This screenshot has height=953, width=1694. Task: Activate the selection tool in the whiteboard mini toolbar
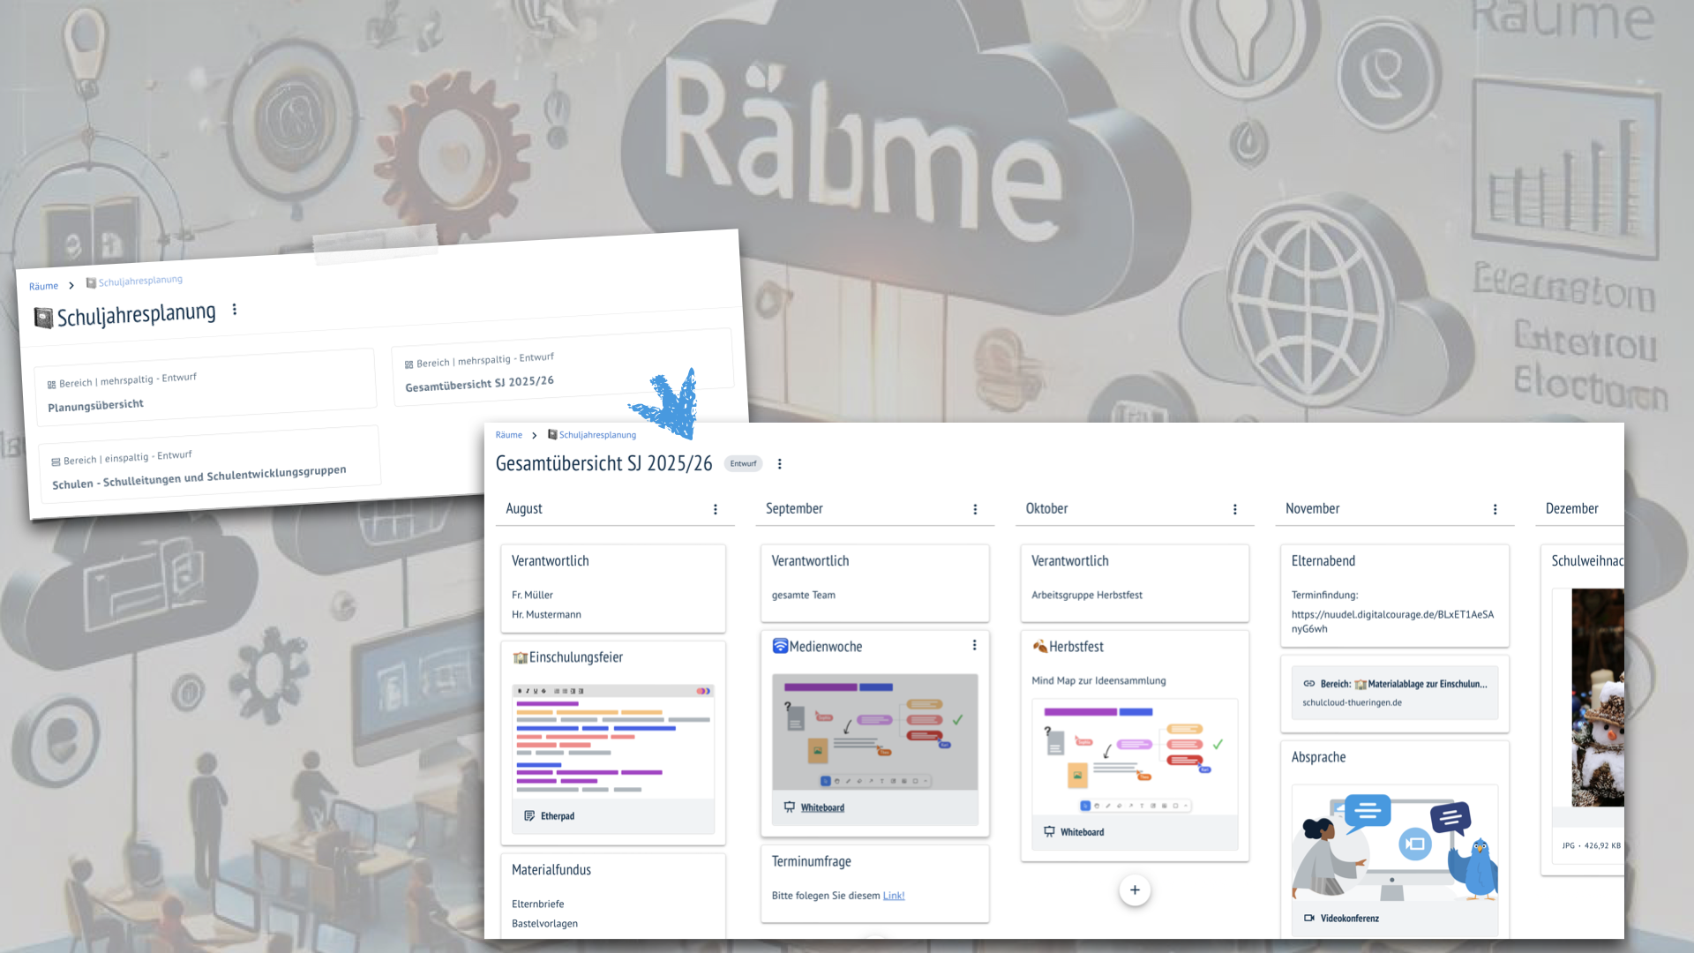point(826,781)
